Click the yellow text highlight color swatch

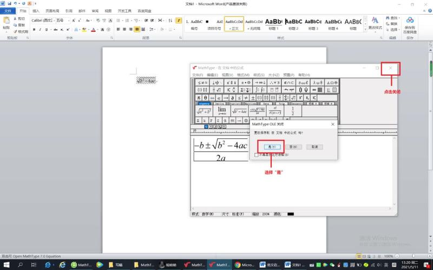84,29
